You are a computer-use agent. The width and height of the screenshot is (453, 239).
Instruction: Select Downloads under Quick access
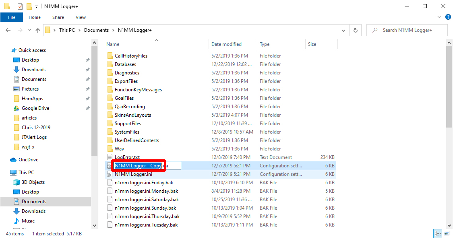pos(33,70)
